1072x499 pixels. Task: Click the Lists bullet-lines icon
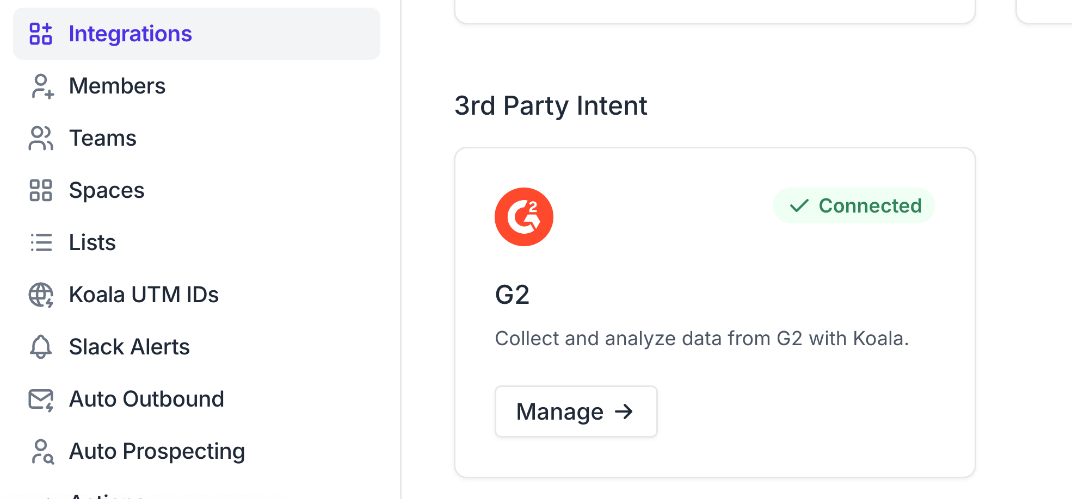coord(41,242)
